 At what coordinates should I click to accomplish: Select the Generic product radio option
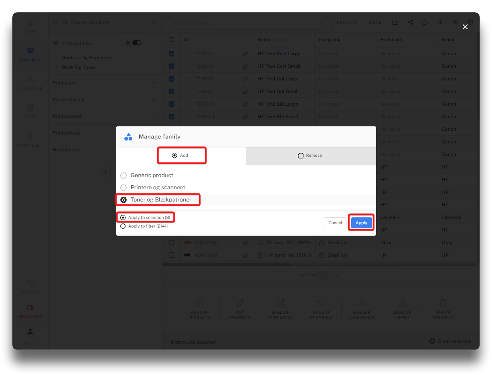124,176
